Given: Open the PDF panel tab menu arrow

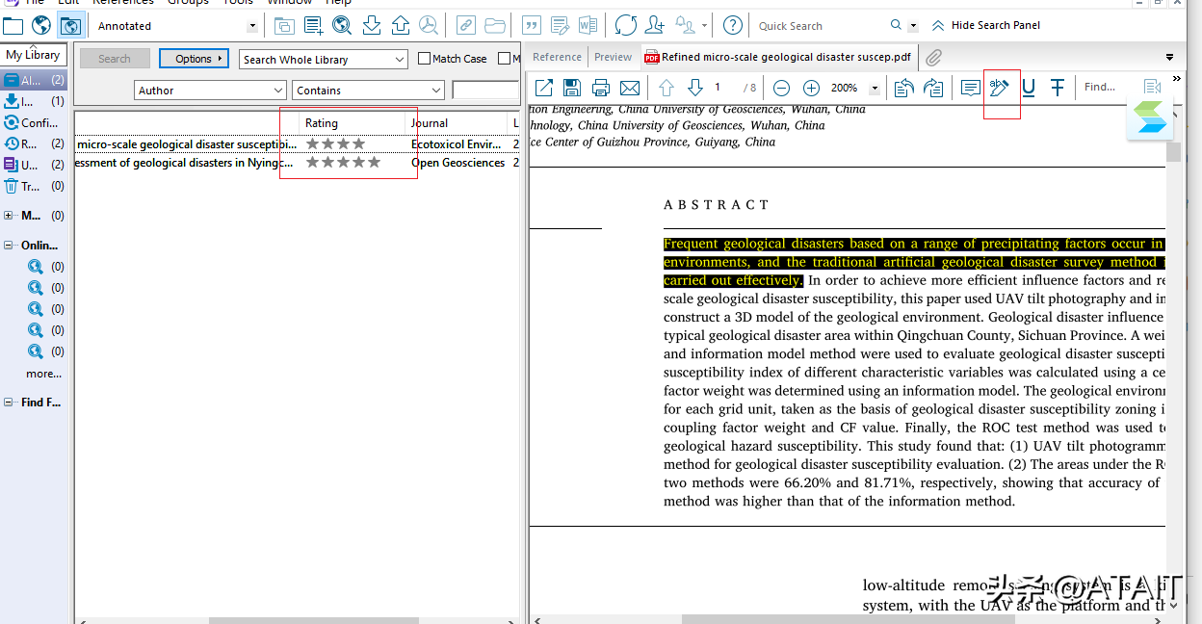Looking at the screenshot, I should 1169,58.
